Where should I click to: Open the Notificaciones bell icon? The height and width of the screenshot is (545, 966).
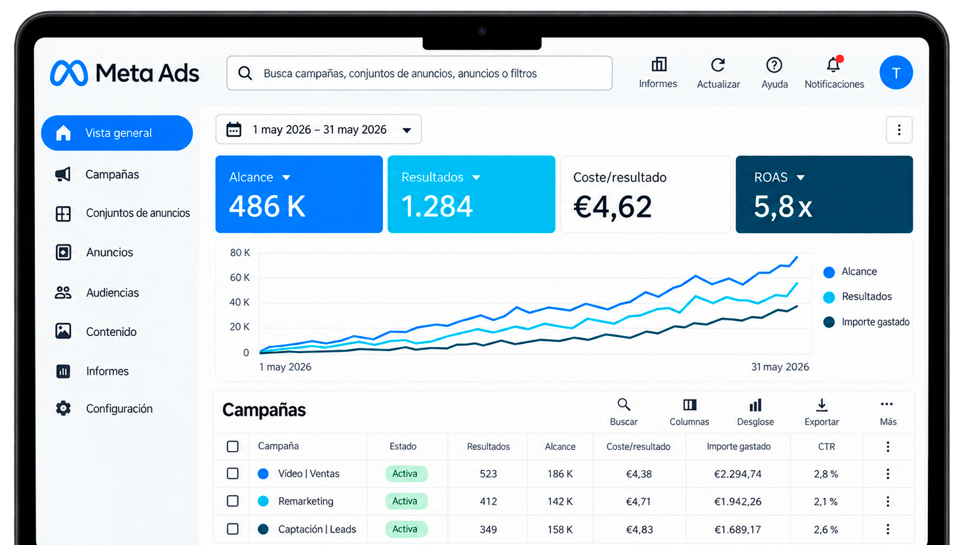[x=834, y=64]
